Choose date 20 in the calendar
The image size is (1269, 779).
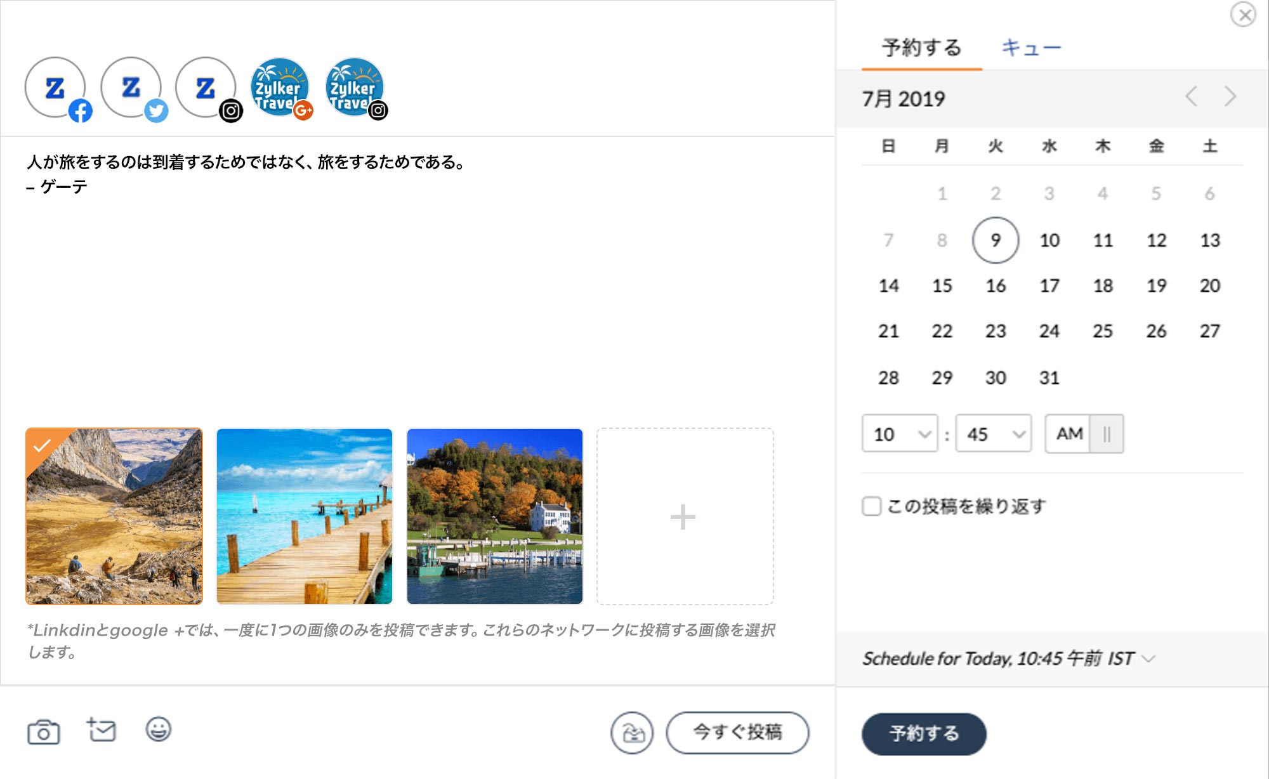click(1210, 286)
